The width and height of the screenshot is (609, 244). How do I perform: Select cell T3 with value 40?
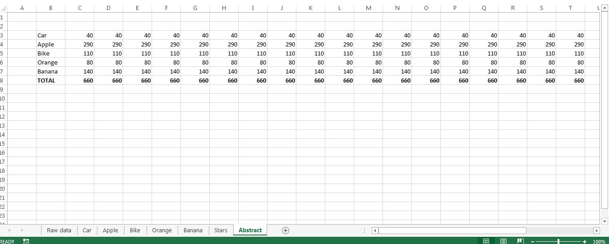tap(570, 35)
